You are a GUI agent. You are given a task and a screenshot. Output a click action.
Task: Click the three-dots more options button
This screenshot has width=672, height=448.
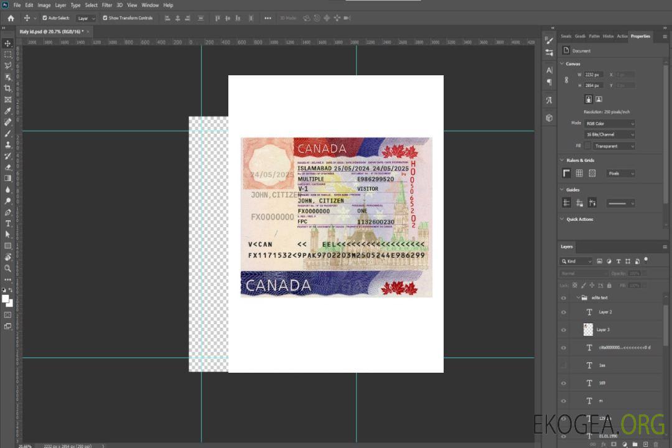tap(268, 18)
